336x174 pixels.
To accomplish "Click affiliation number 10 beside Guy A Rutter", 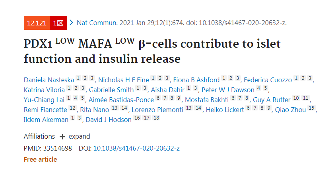I will click(296, 99).
